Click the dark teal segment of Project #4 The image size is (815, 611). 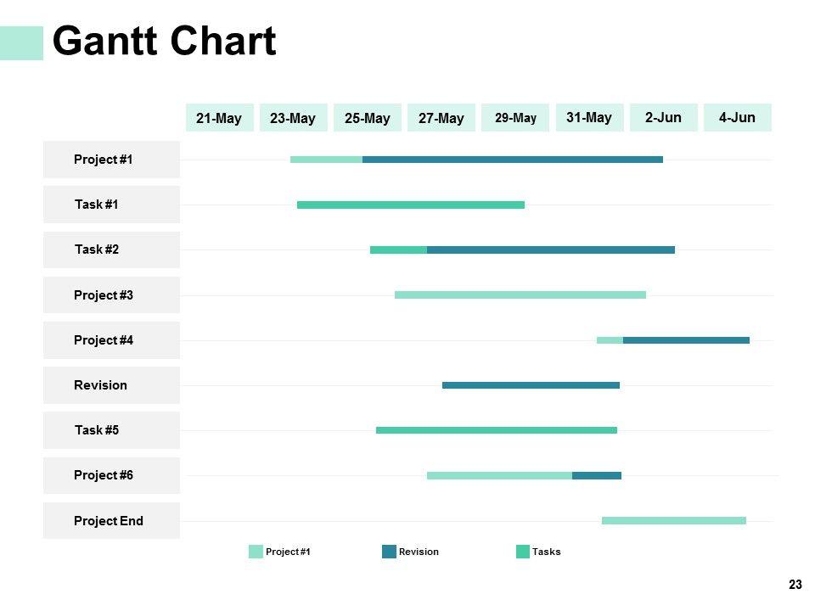click(686, 340)
